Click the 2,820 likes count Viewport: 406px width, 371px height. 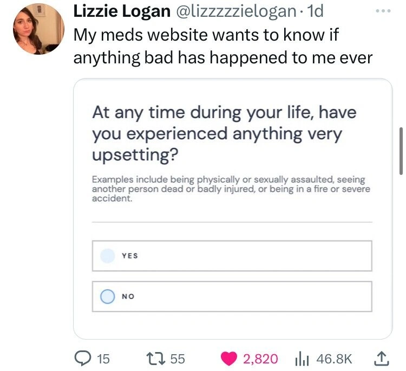[260, 359]
